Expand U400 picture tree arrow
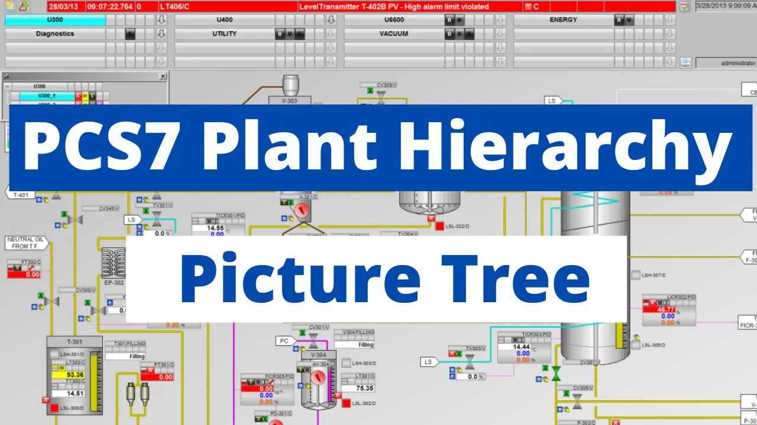 pyautogui.click(x=331, y=20)
